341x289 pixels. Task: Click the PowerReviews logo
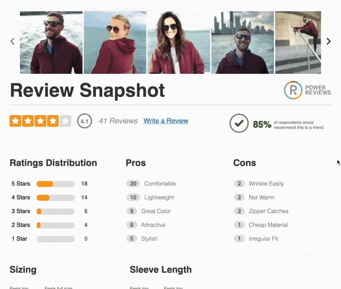[307, 90]
